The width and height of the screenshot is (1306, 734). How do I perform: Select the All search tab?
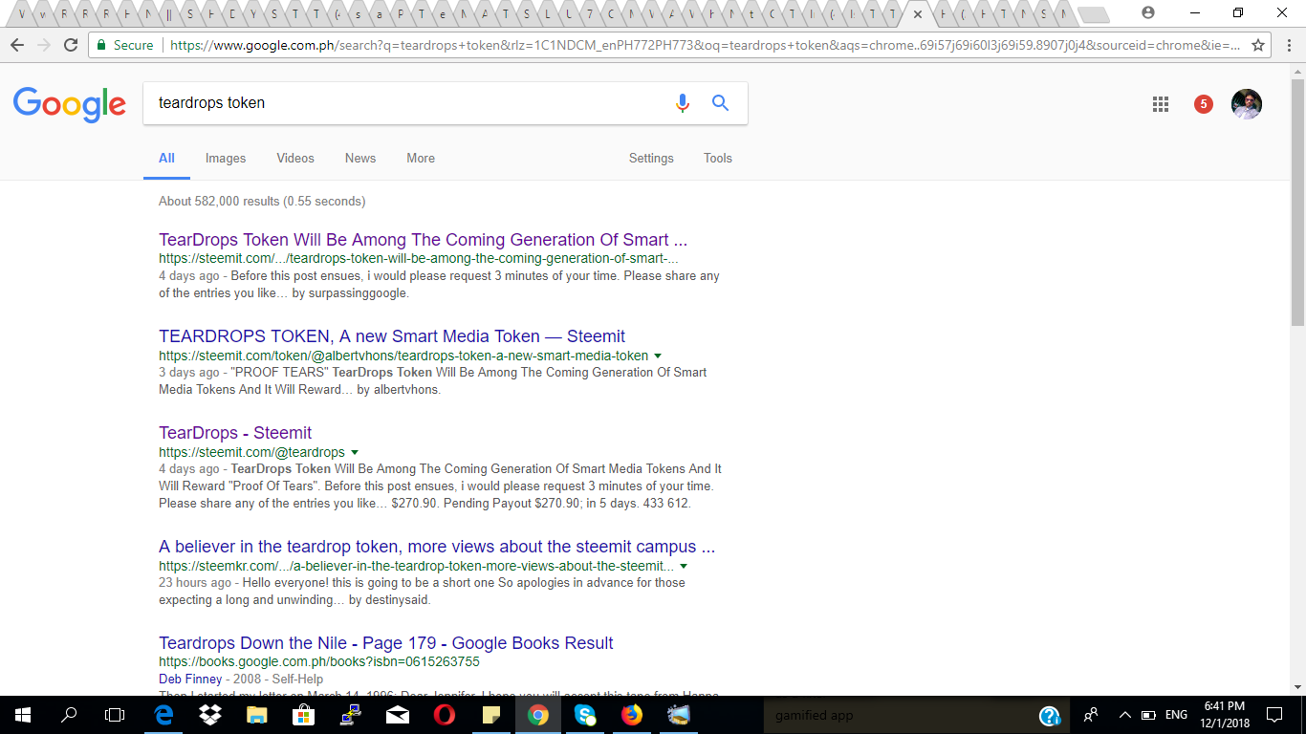pyautogui.click(x=166, y=159)
